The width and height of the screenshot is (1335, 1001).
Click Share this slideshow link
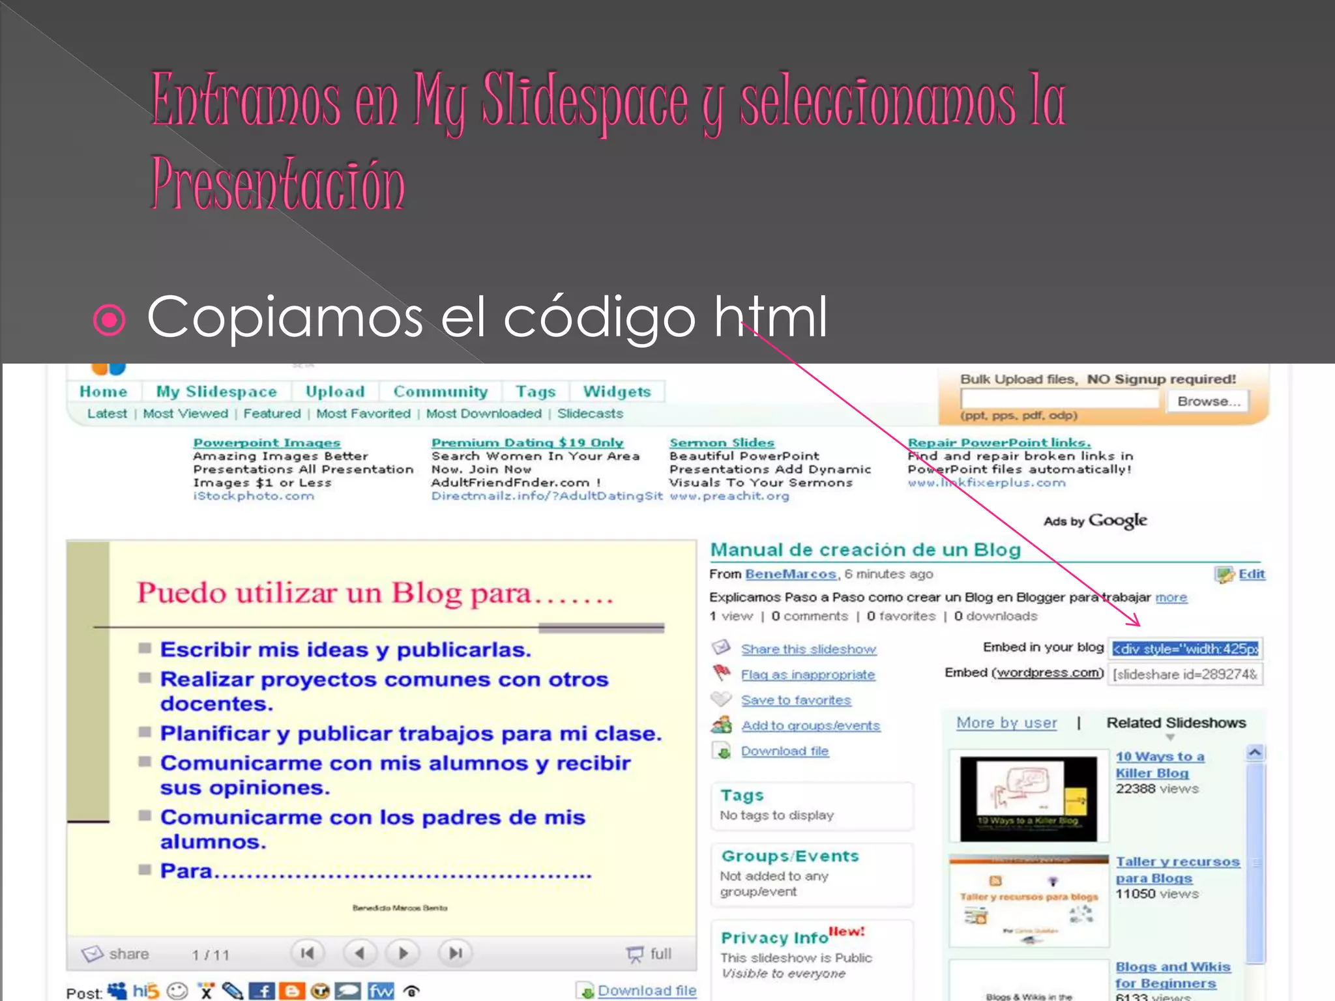pos(808,649)
